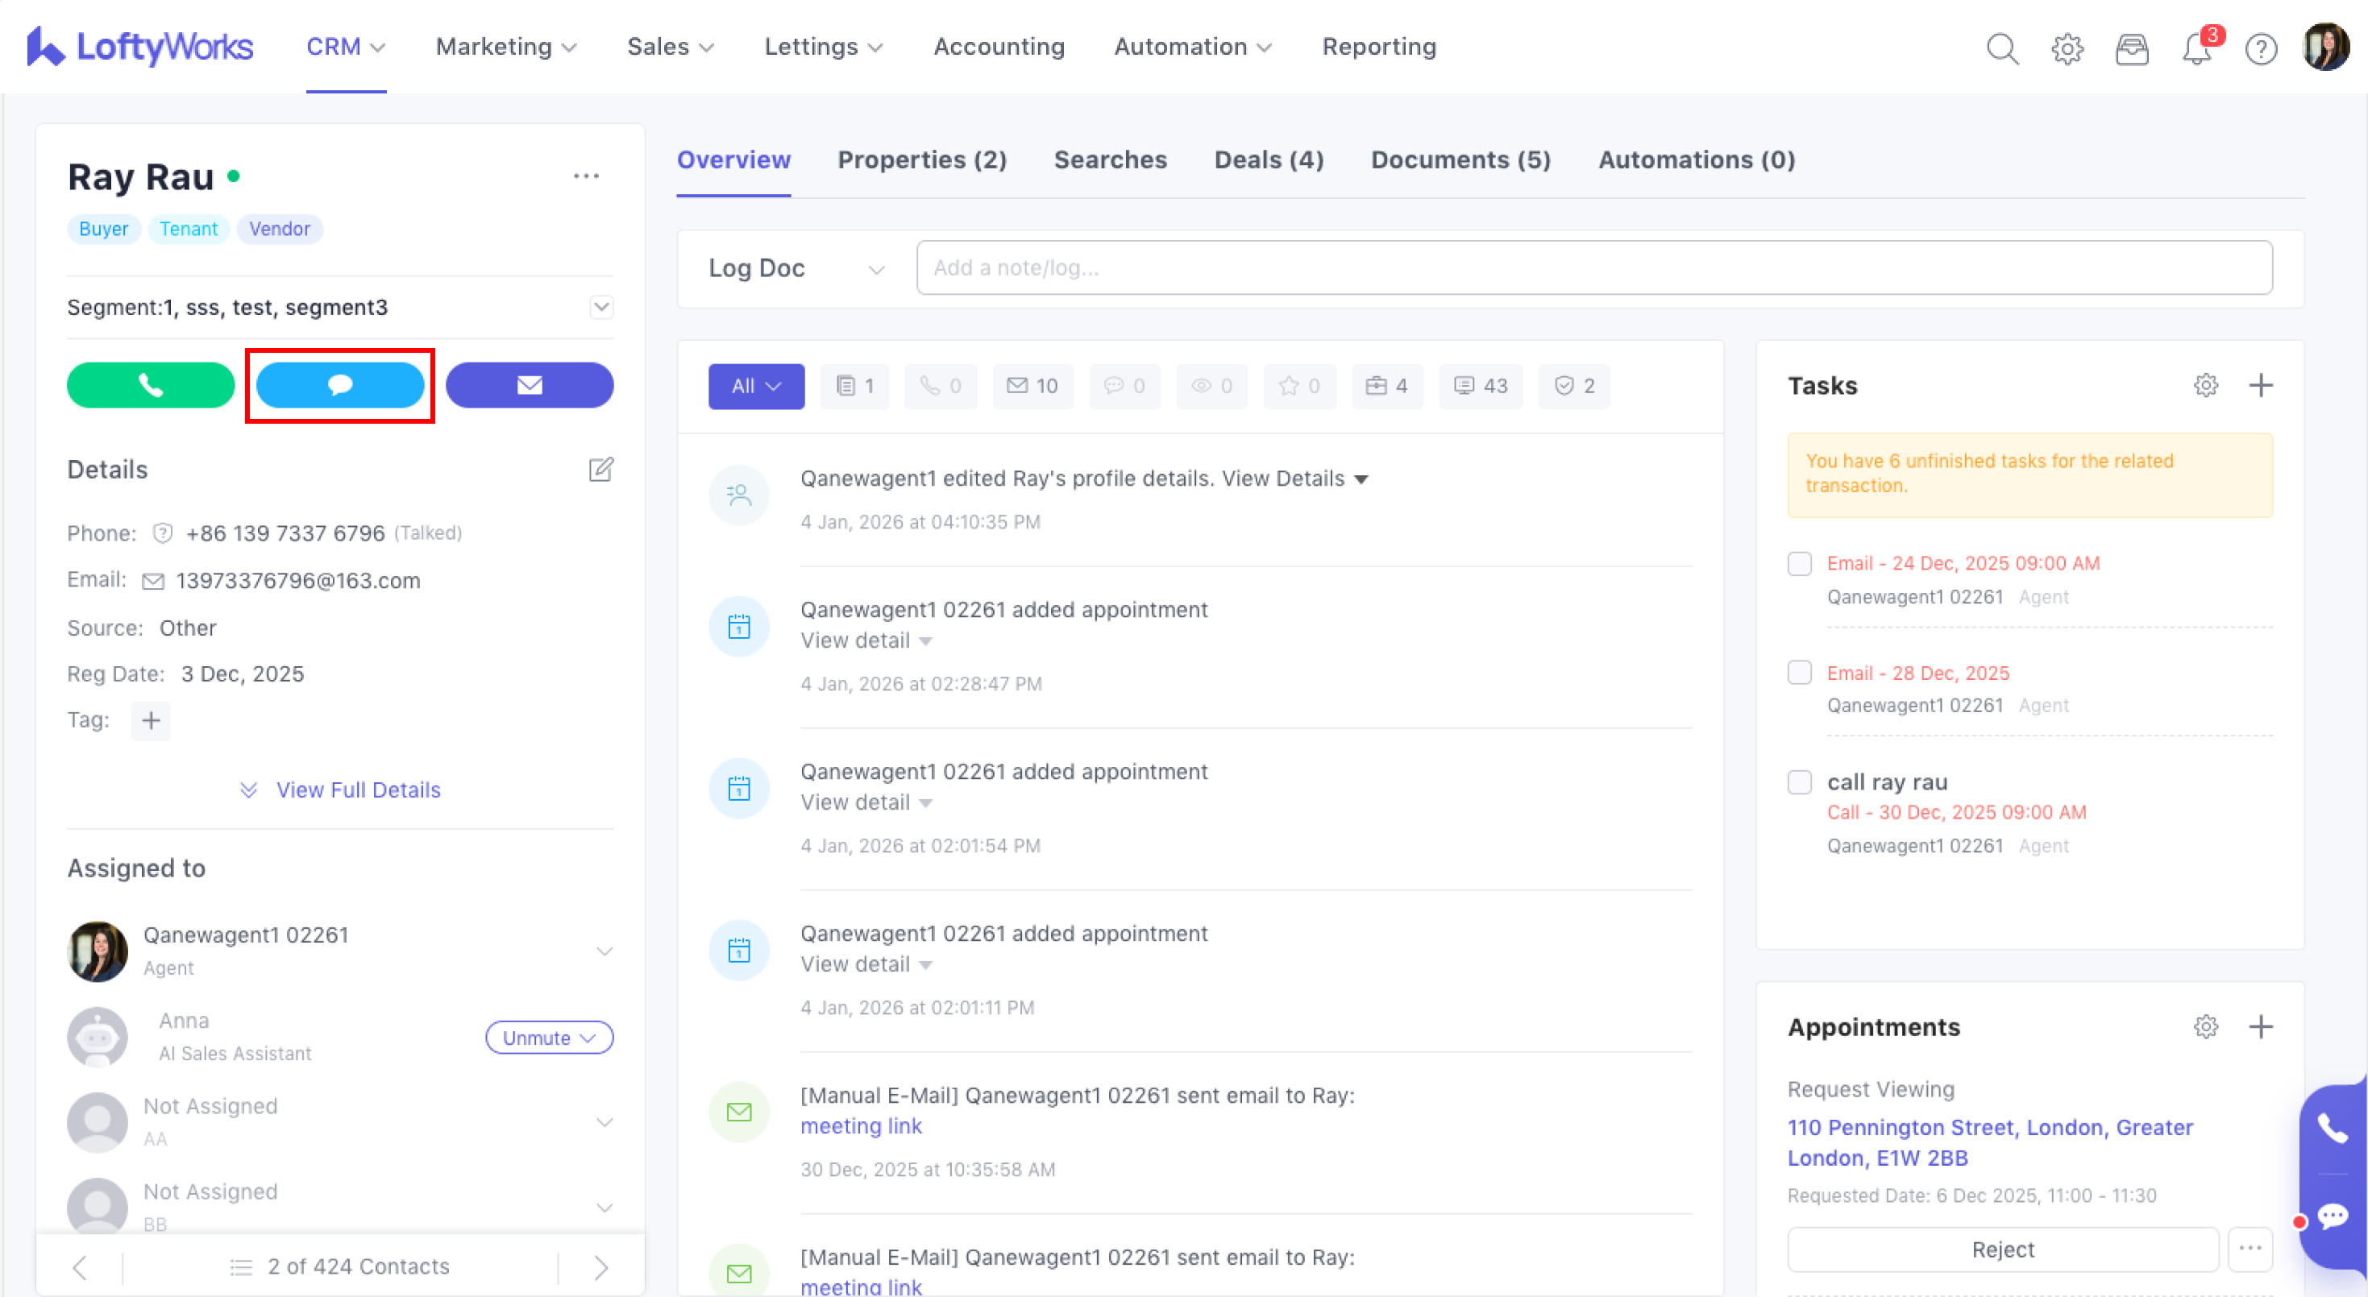The image size is (2368, 1297).
Task: Click the edit Details pencil icon
Action: pos(600,470)
